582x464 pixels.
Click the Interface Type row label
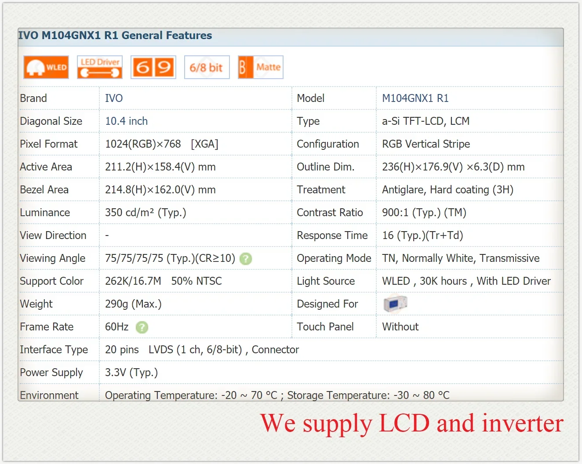coord(54,350)
